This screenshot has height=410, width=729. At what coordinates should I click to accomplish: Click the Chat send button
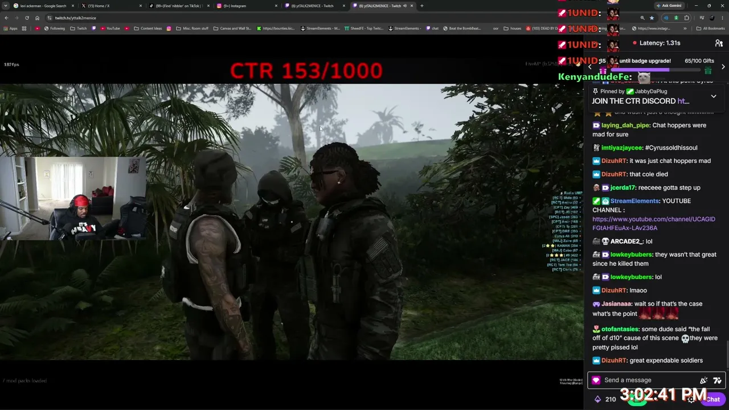pyautogui.click(x=713, y=399)
